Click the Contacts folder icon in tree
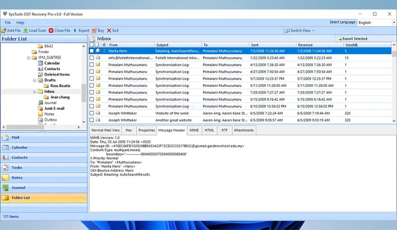Screen dimensions: 397x230 (40, 69)
